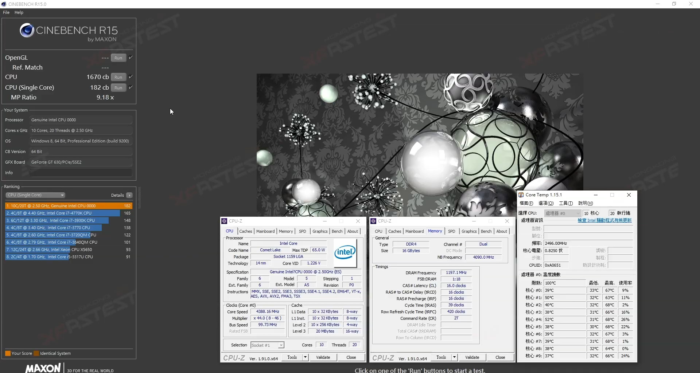Click the 2496.00MHz frequency field in Core Temp
This screenshot has height=373, width=700.
click(588, 243)
